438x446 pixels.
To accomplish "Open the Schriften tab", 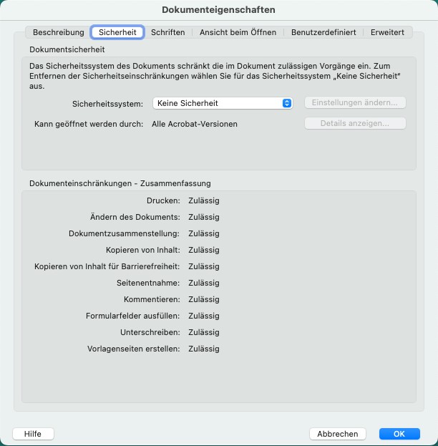I will 167,32.
